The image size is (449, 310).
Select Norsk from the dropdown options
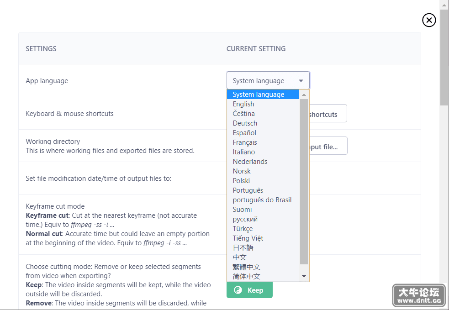pyautogui.click(x=263, y=171)
